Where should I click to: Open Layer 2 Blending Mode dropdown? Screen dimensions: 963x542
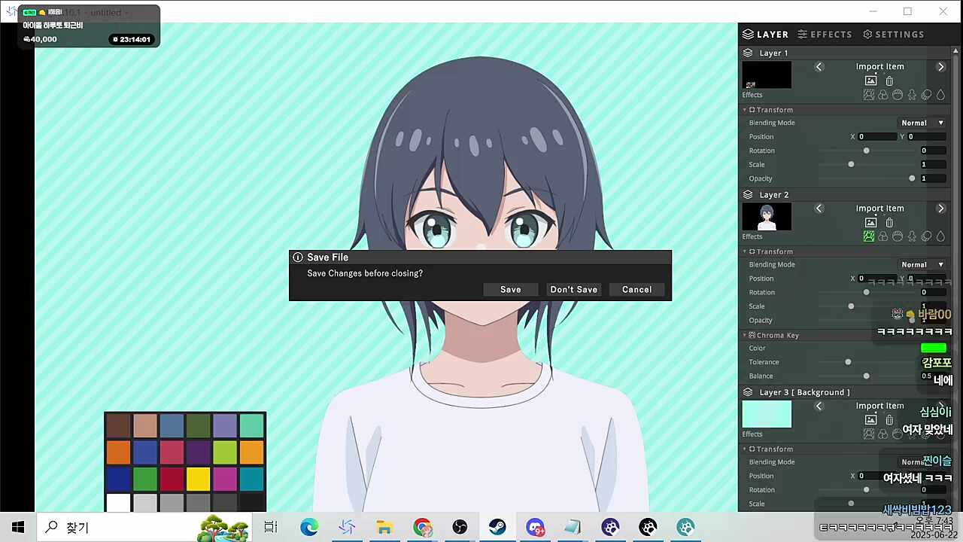click(923, 265)
